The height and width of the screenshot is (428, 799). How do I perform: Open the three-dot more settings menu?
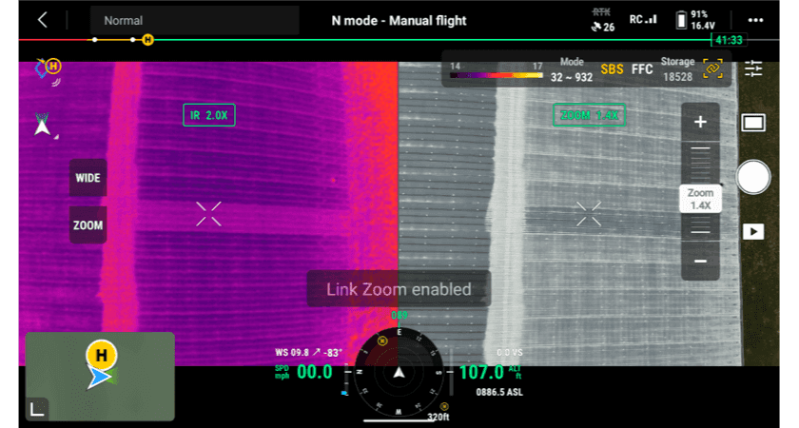coord(755,20)
